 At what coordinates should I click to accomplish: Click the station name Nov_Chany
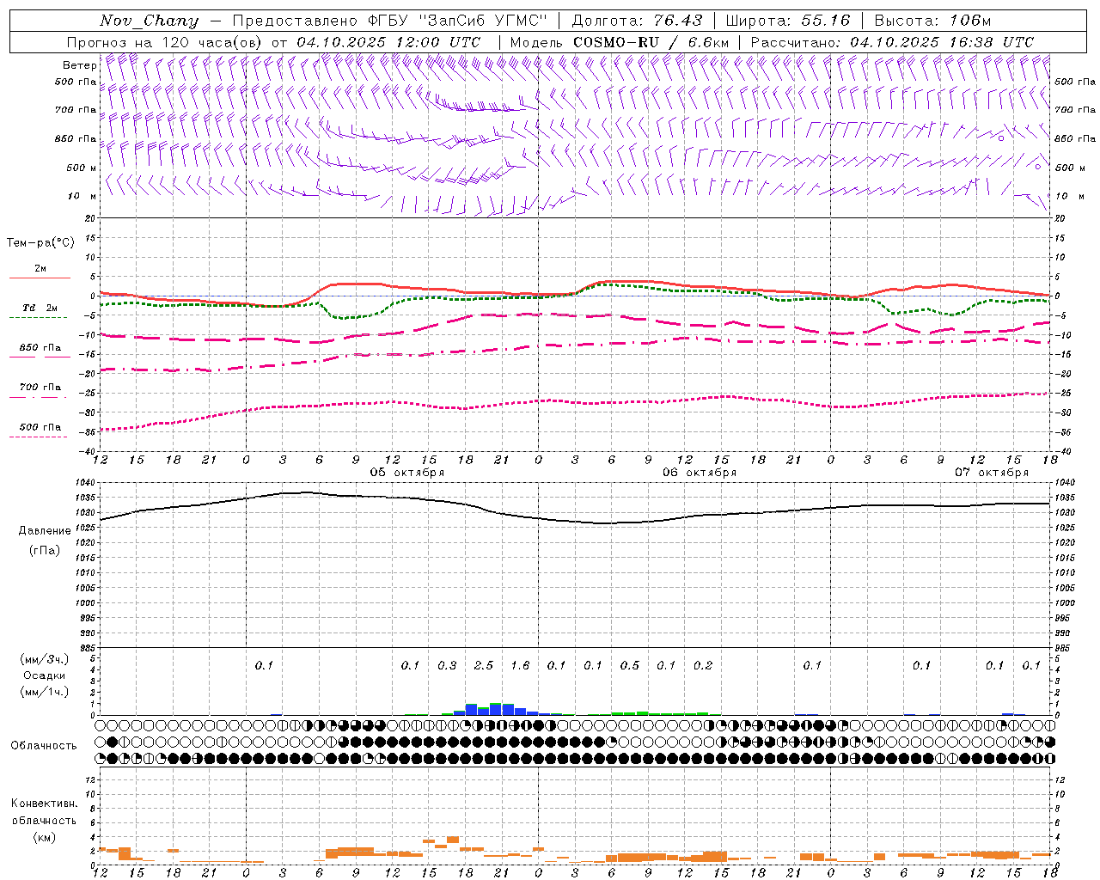149,21
